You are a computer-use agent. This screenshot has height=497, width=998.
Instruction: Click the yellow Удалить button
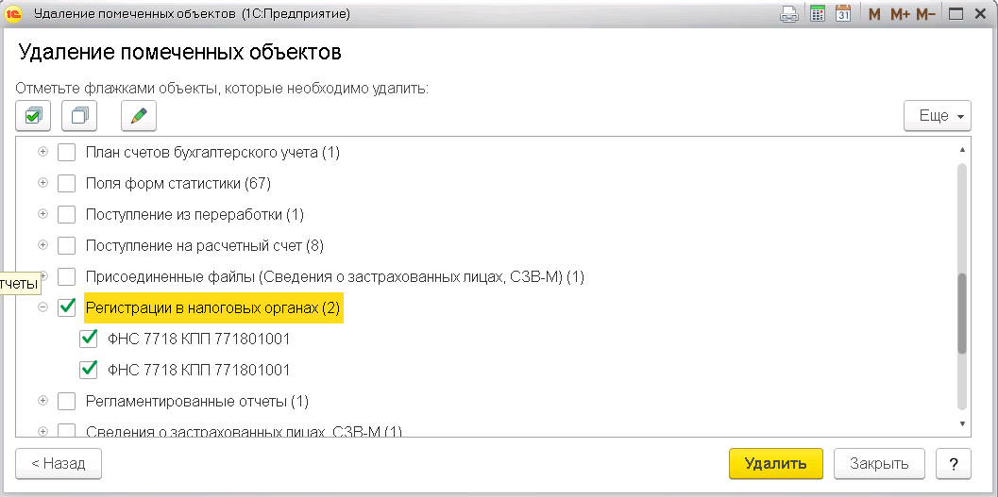775,463
